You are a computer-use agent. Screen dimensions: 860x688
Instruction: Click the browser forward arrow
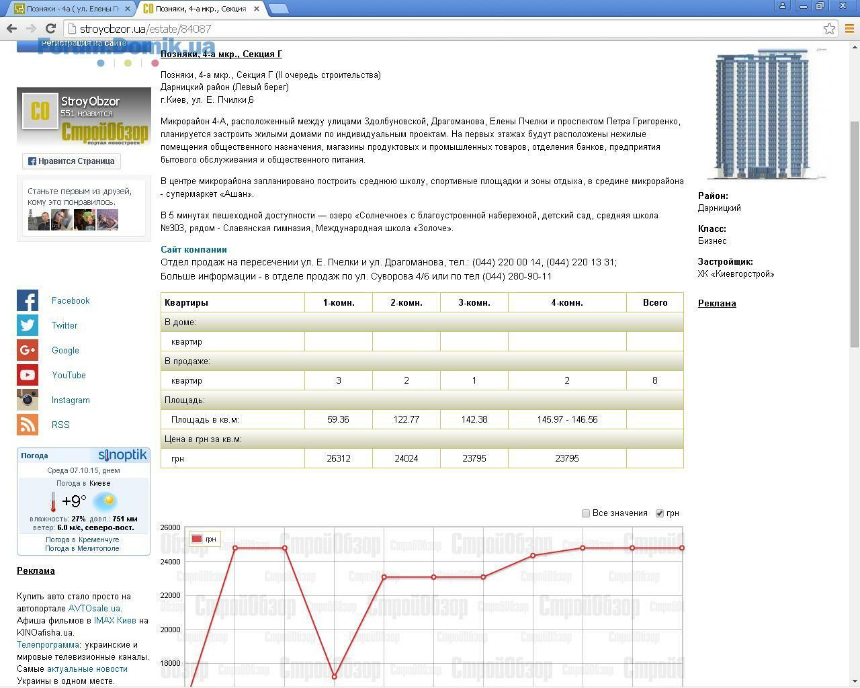click(31, 29)
